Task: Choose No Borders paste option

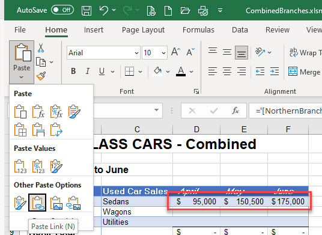Action: coord(20,130)
